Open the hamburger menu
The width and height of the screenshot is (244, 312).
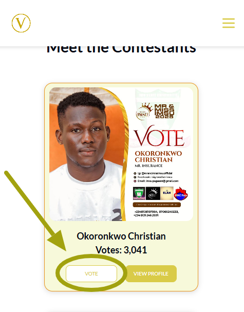(229, 23)
